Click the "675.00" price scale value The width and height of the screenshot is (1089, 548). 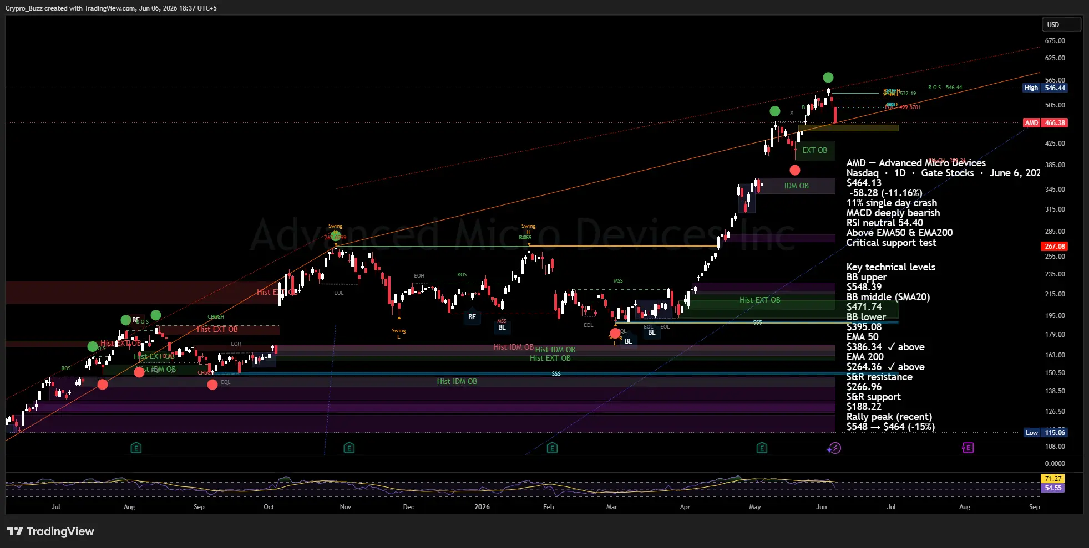click(x=1055, y=41)
